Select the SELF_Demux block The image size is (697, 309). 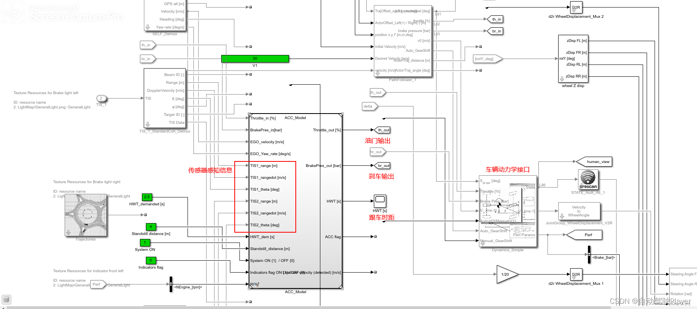click(165, 15)
